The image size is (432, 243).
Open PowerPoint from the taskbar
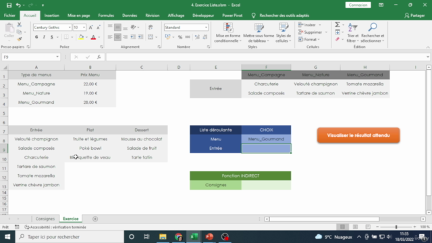209,237
